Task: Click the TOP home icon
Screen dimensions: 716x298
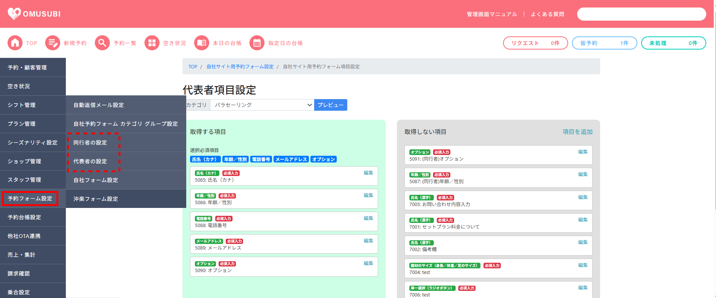Action: (x=15, y=43)
